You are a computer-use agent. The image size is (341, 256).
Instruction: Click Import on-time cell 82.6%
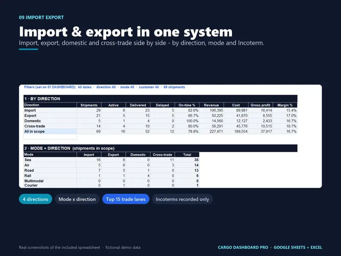[187, 111]
